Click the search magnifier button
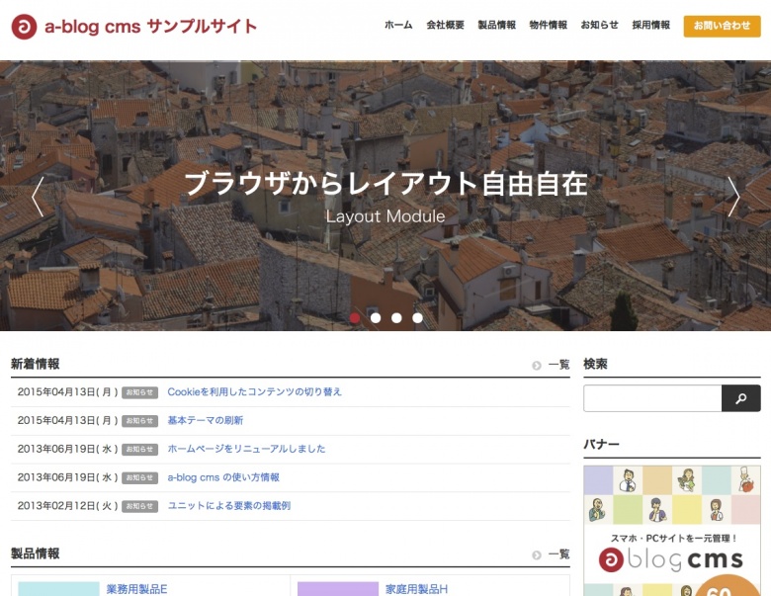 tap(741, 398)
